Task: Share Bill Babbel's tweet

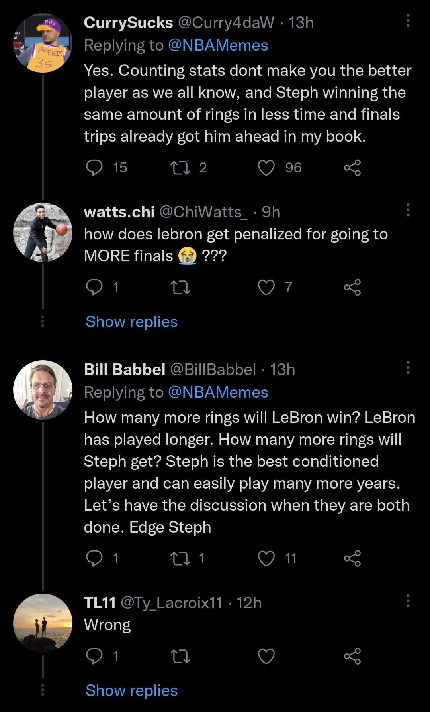Action: pyautogui.click(x=352, y=558)
